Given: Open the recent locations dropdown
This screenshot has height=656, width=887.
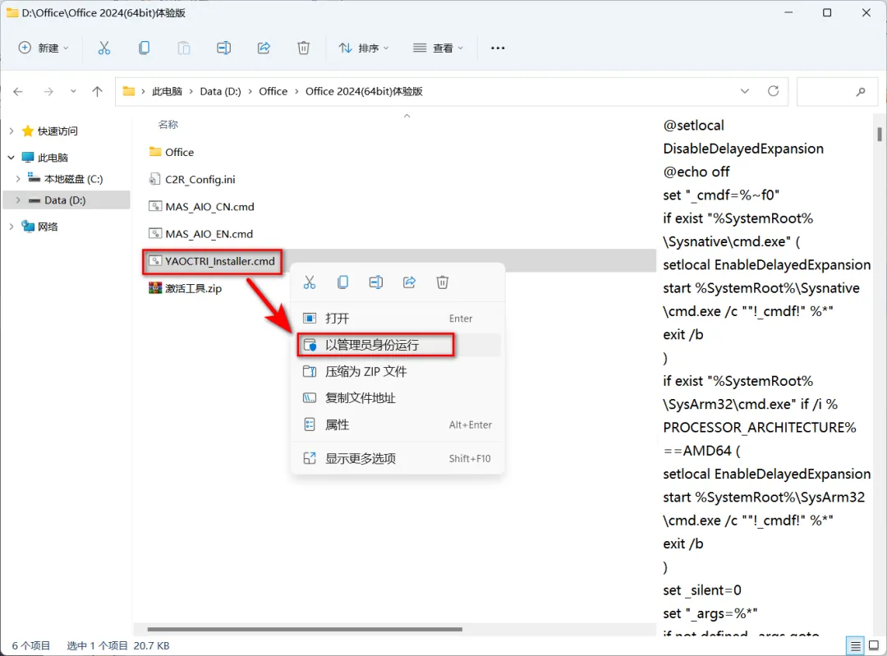Looking at the screenshot, I should point(73,92).
